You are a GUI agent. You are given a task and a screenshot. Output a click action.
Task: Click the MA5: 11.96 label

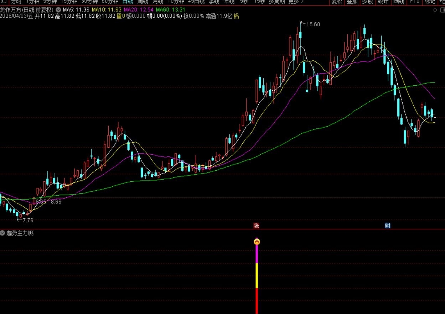76,10
